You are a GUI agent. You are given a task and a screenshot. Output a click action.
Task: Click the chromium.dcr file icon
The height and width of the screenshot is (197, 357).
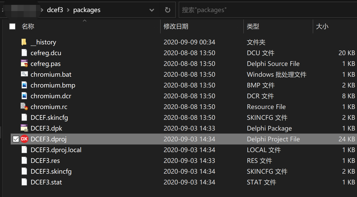[x=24, y=96]
